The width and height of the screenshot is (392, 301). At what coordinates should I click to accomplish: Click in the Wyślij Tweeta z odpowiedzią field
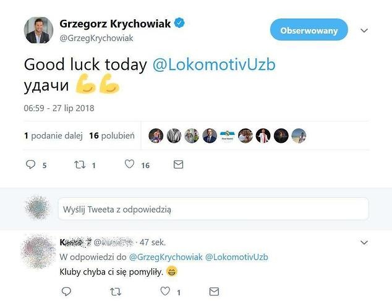[x=213, y=209]
